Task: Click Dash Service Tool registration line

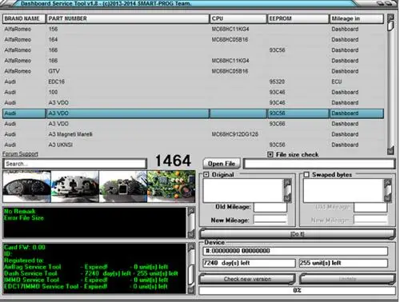Action: (91, 273)
